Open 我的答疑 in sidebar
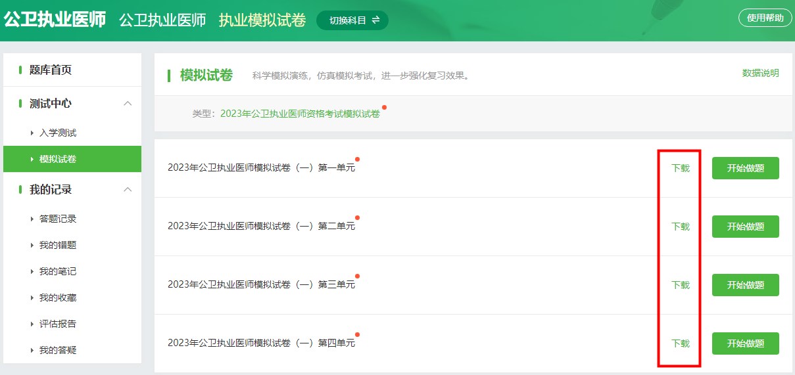795x375 pixels. [x=58, y=350]
